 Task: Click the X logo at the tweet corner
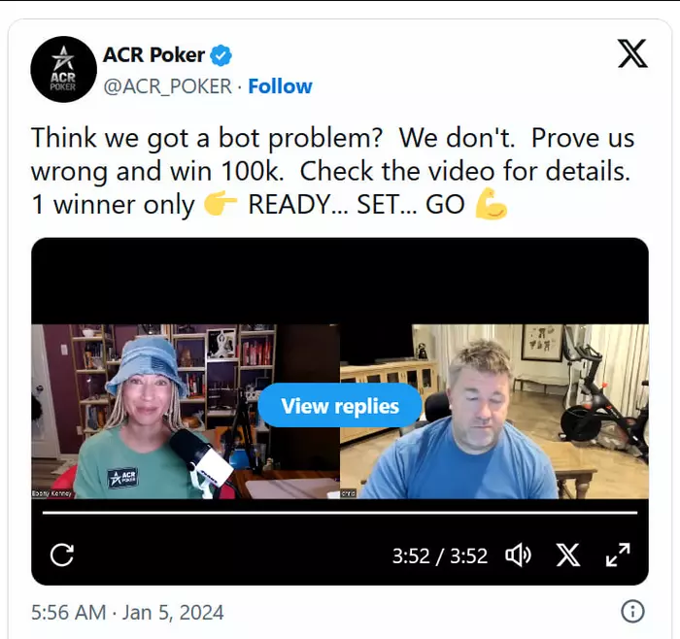[x=632, y=53]
